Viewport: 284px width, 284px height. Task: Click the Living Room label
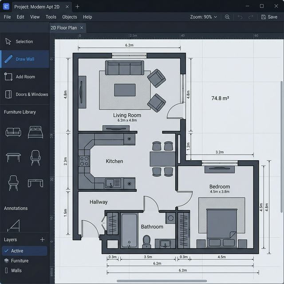[127, 115]
